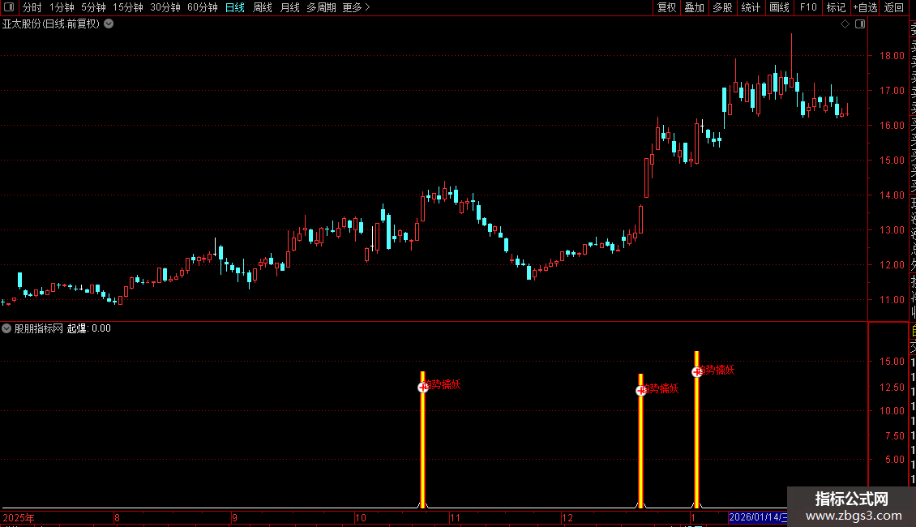Viewport: 916px width, 527px height.
Task: Click the 18.00 price axis label
Action: pyautogui.click(x=892, y=56)
